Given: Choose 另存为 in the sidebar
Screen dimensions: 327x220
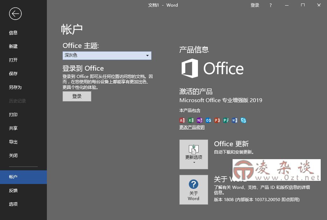Looking at the screenshot, I should pos(23,87).
